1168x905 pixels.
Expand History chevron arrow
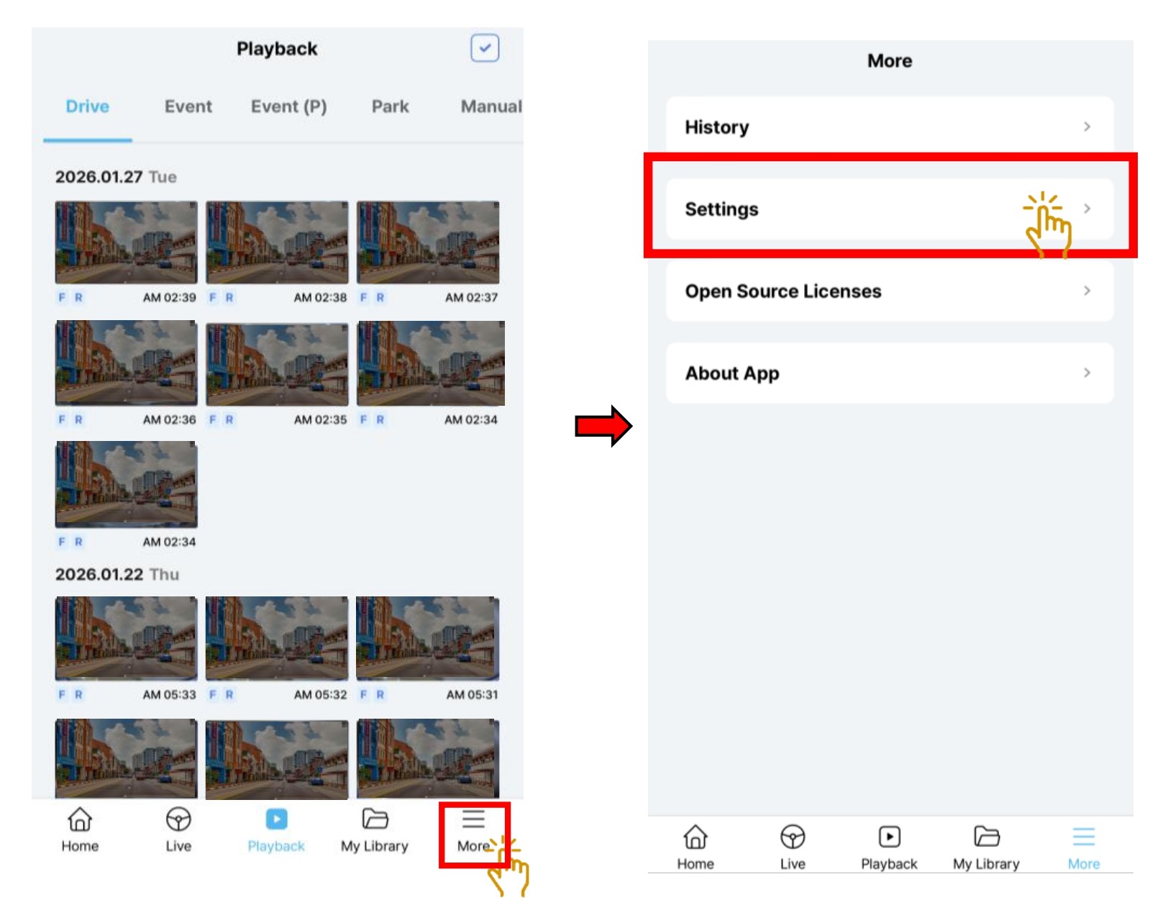pos(1087,127)
